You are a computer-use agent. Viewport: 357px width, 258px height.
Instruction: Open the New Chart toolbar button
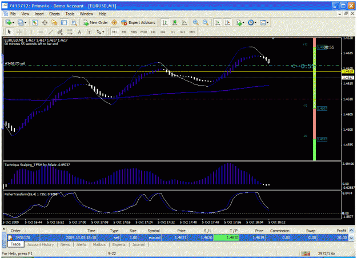(9, 22)
